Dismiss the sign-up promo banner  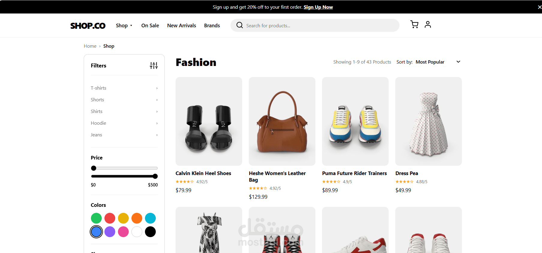539,7
